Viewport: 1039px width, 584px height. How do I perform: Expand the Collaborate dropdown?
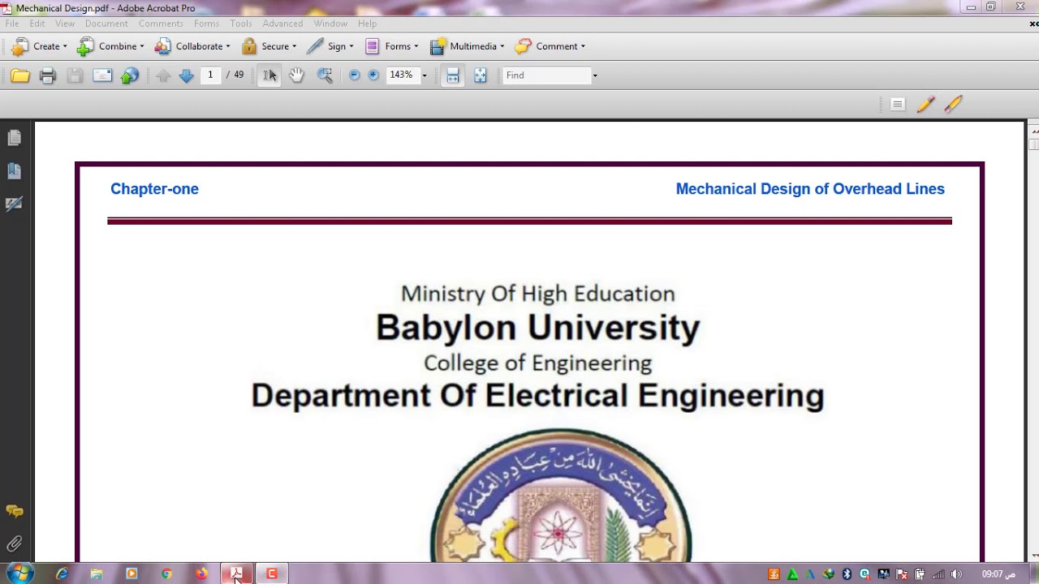click(192, 46)
